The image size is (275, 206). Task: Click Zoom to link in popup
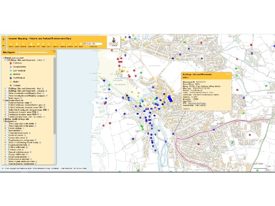pyautogui.click(x=186, y=109)
